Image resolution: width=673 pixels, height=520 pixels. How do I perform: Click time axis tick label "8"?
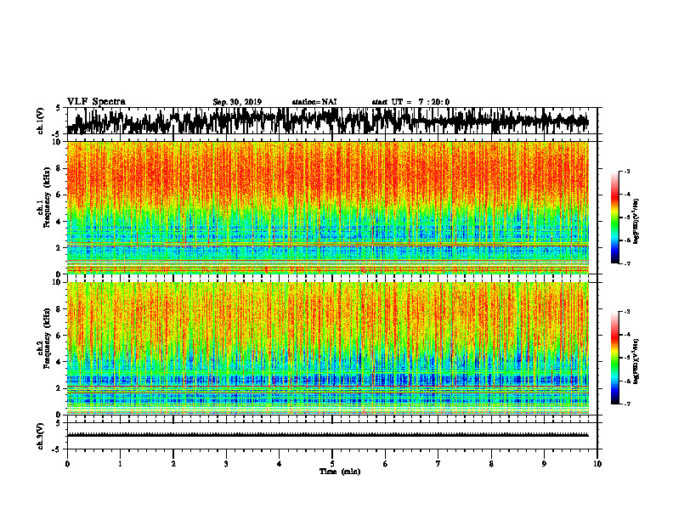[491, 464]
